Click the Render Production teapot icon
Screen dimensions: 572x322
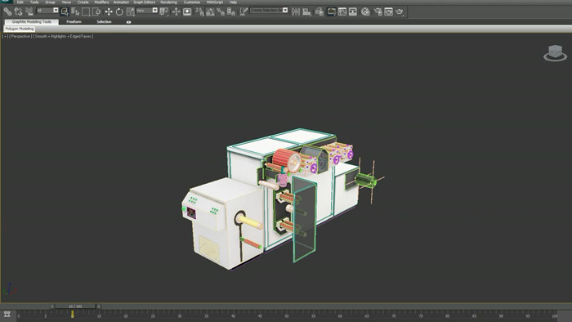tap(399, 11)
